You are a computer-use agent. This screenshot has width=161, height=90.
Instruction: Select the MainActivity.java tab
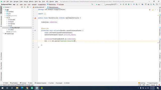pyautogui.click(x=54, y=7)
